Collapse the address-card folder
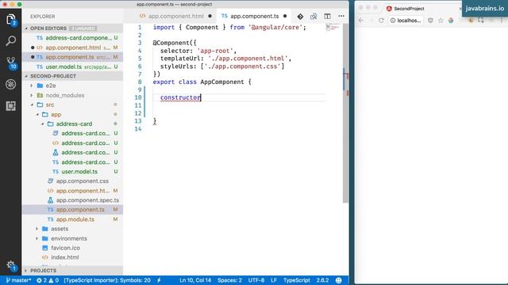508x285 pixels. pos(42,123)
